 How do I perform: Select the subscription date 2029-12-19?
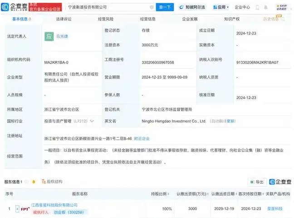pos(224,209)
